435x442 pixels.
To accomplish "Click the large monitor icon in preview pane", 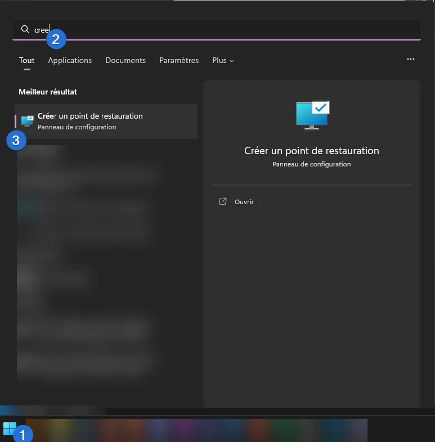I will (312, 115).
